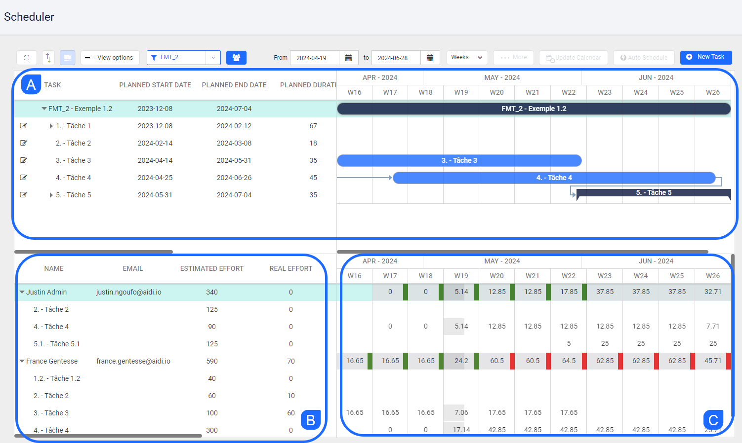The width and height of the screenshot is (742, 443).
Task: Open the Weeks time scale dropdown
Action: click(466, 57)
